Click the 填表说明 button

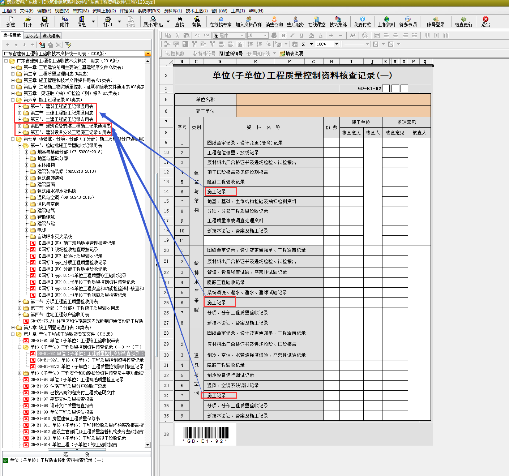291,53
